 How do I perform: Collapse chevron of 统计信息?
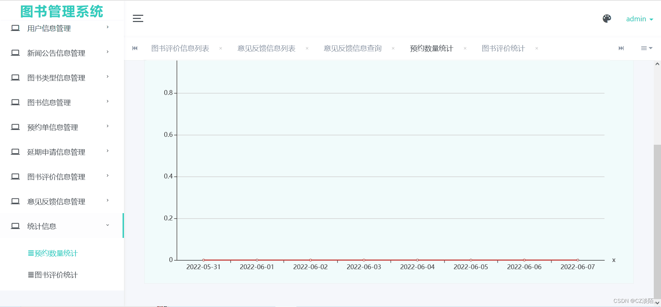(108, 225)
